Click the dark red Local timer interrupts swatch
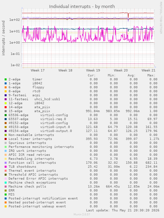164x218 pixels. (x=6, y=139)
